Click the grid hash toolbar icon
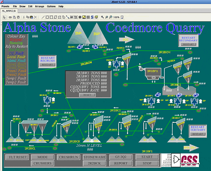 [80, 17]
